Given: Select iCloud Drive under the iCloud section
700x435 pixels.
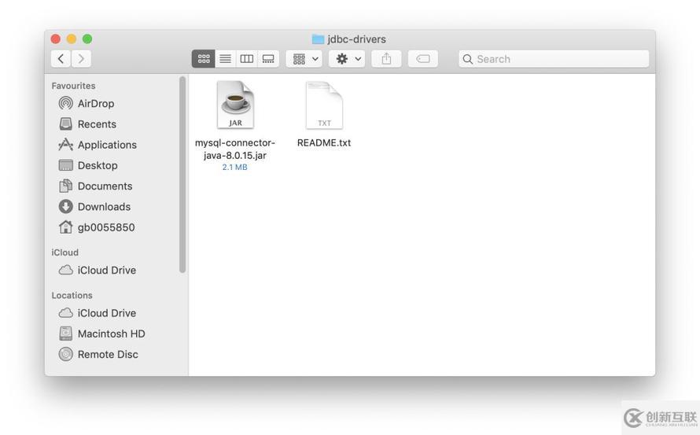Looking at the screenshot, I should click(x=107, y=270).
